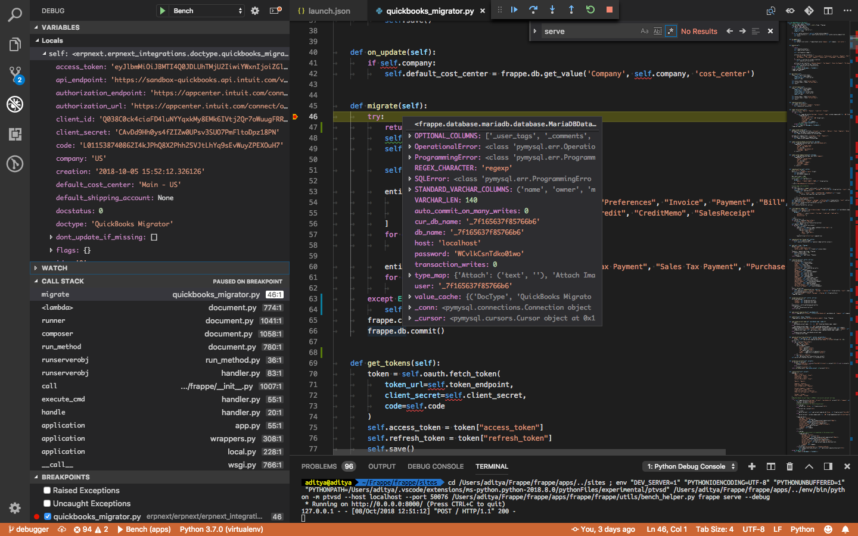
Task: Click the green Start Debugging play button
Action: tap(162, 11)
